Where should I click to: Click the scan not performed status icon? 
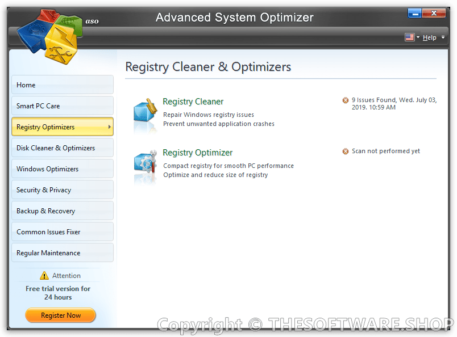pos(346,151)
